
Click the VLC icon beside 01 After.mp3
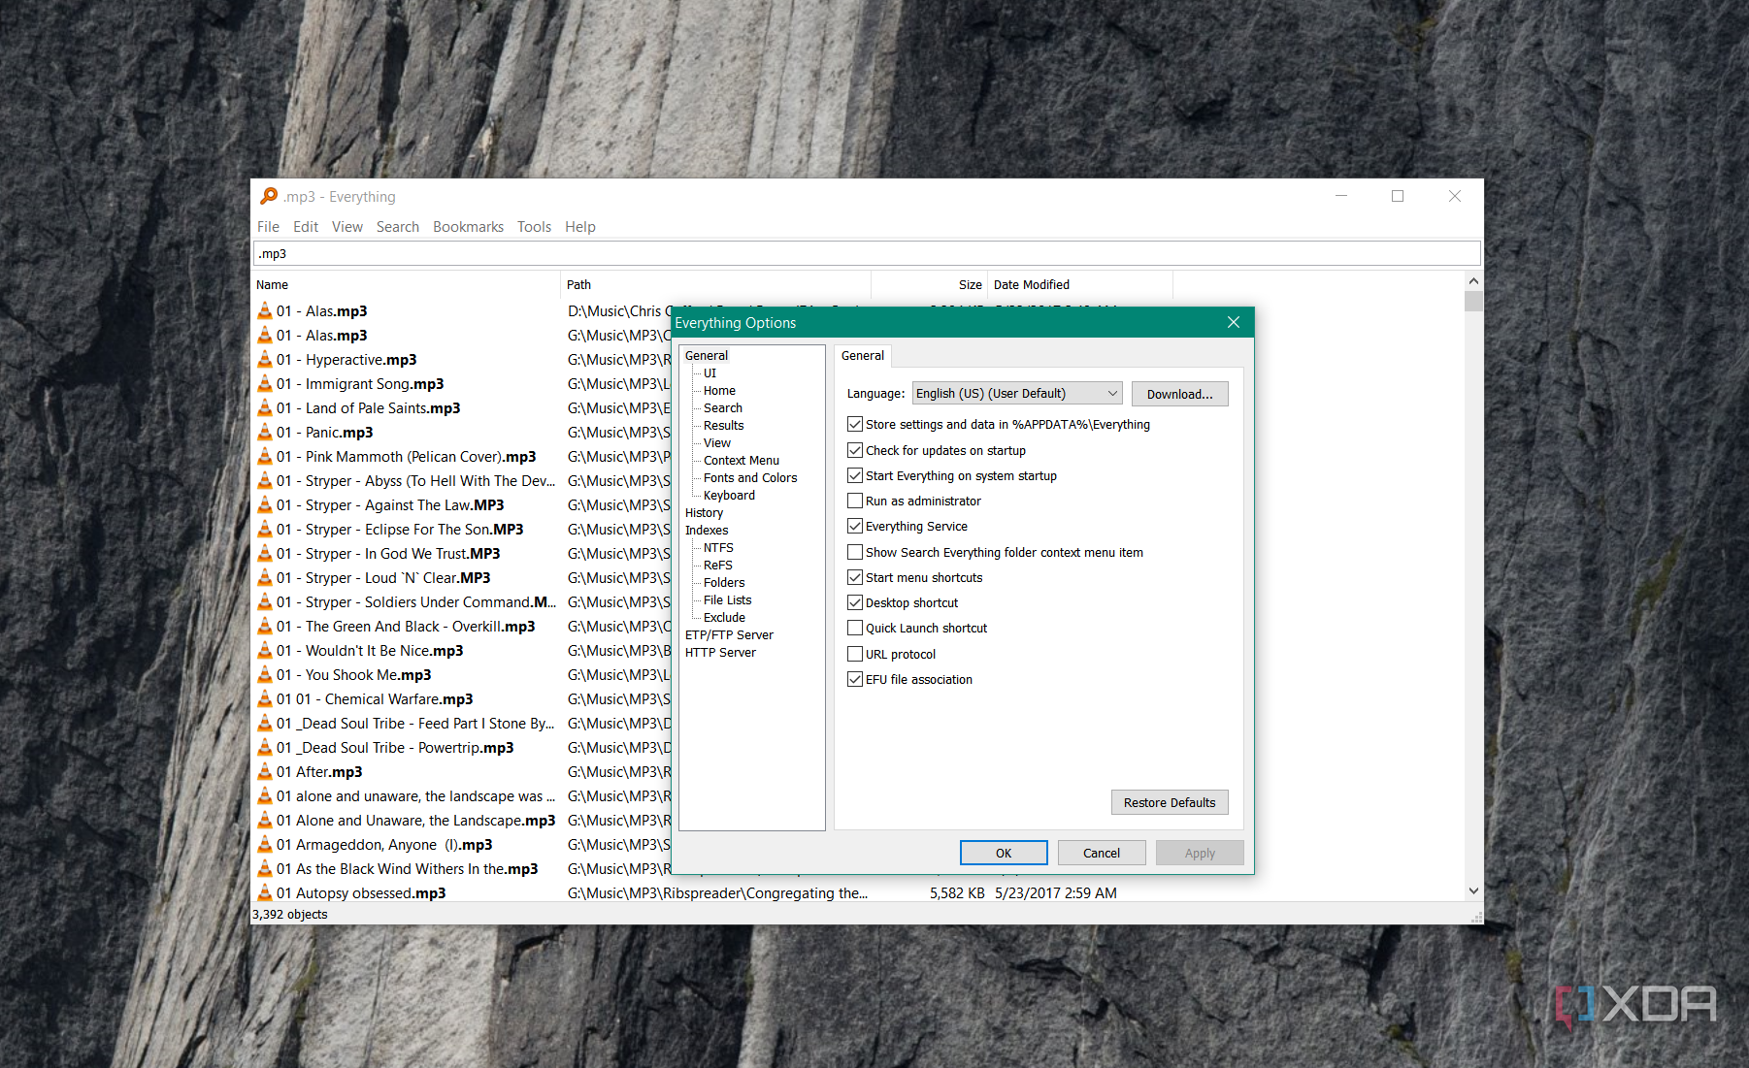pos(265,771)
